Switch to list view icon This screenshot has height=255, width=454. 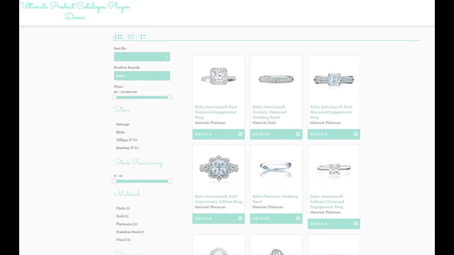coord(131,36)
